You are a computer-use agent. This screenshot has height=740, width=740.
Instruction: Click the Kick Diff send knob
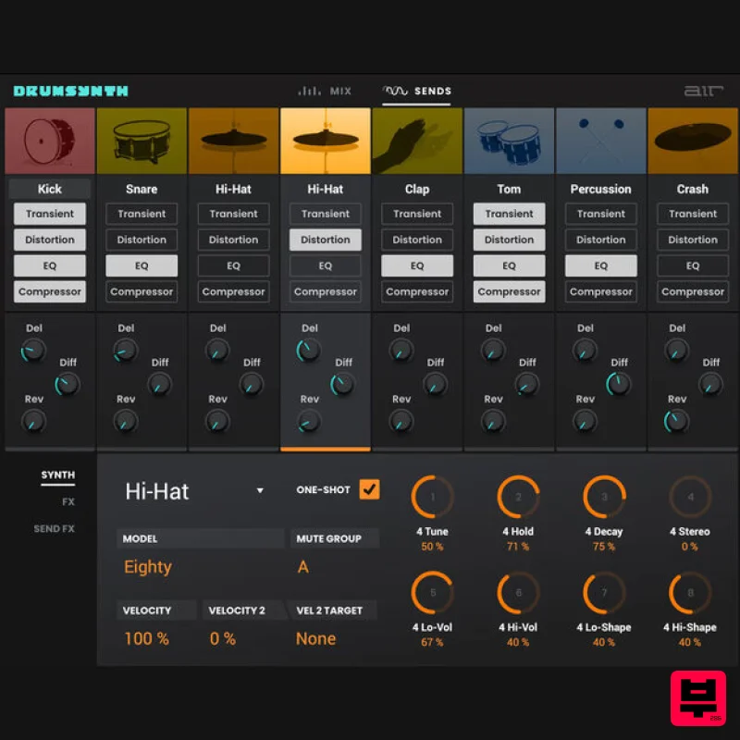click(68, 385)
